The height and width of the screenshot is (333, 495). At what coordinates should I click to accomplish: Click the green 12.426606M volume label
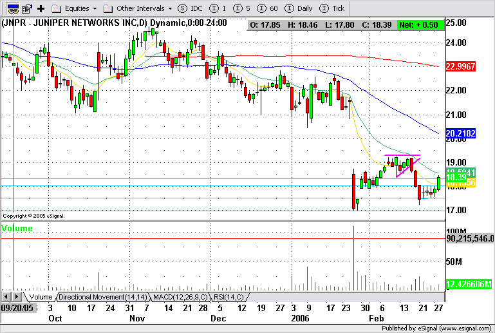click(469, 284)
